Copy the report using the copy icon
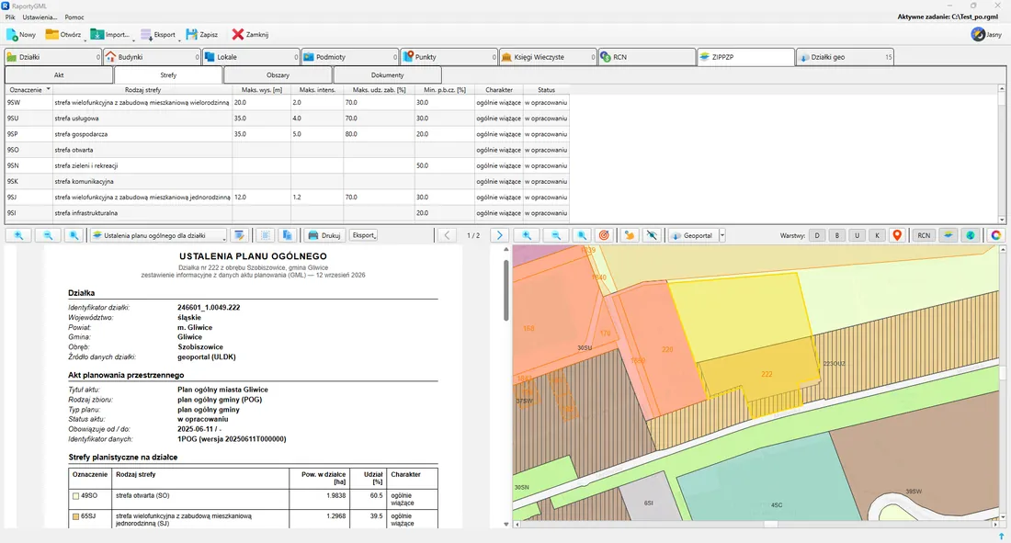This screenshot has height=543, width=1011. [x=288, y=235]
